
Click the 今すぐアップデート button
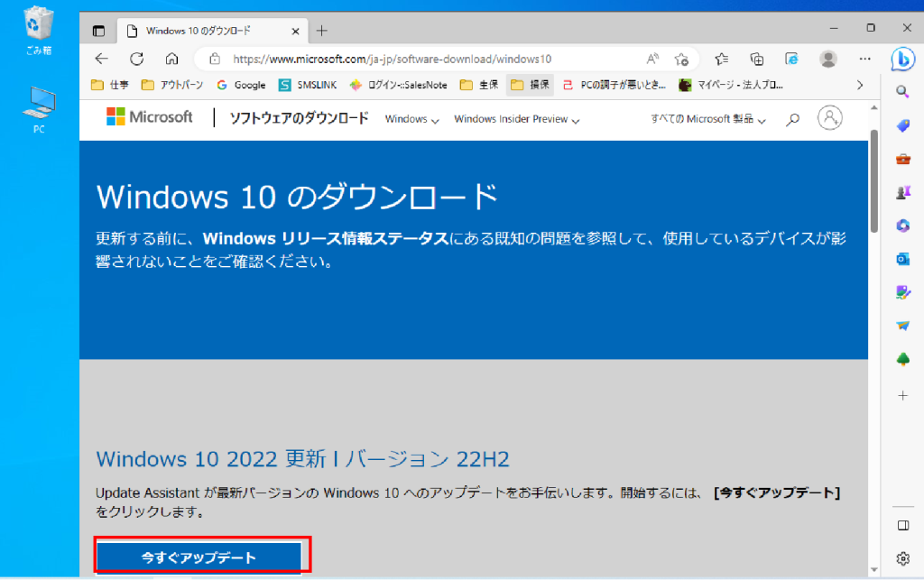tap(199, 557)
